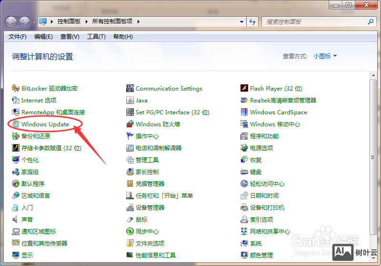The width and height of the screenshot is (381, 266).
Task: Open the Windows Update icon
Action: click(x=16, y=124)
